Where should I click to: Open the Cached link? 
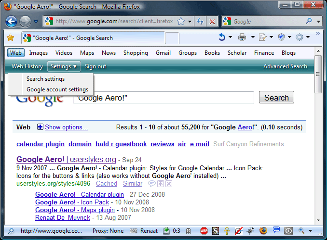click(x=107, y=183)
